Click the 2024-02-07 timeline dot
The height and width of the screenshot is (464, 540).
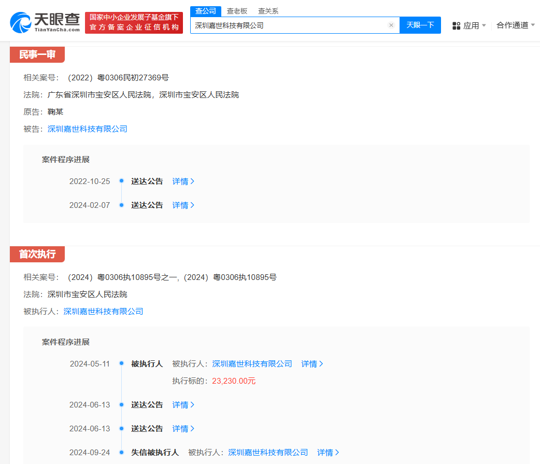point(121,205)
